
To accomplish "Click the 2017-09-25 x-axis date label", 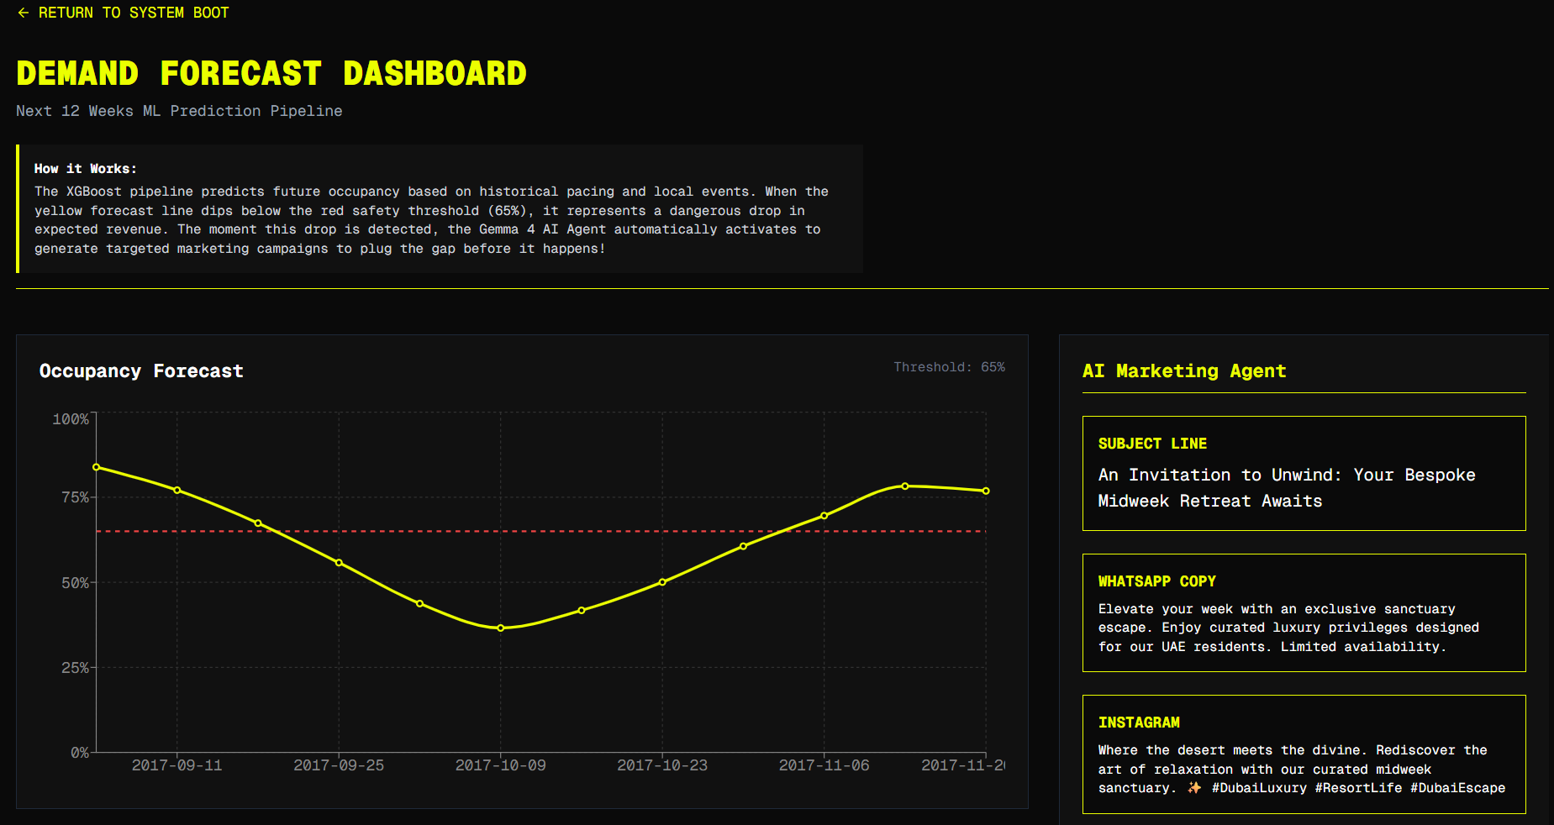I will pos(339,765).
